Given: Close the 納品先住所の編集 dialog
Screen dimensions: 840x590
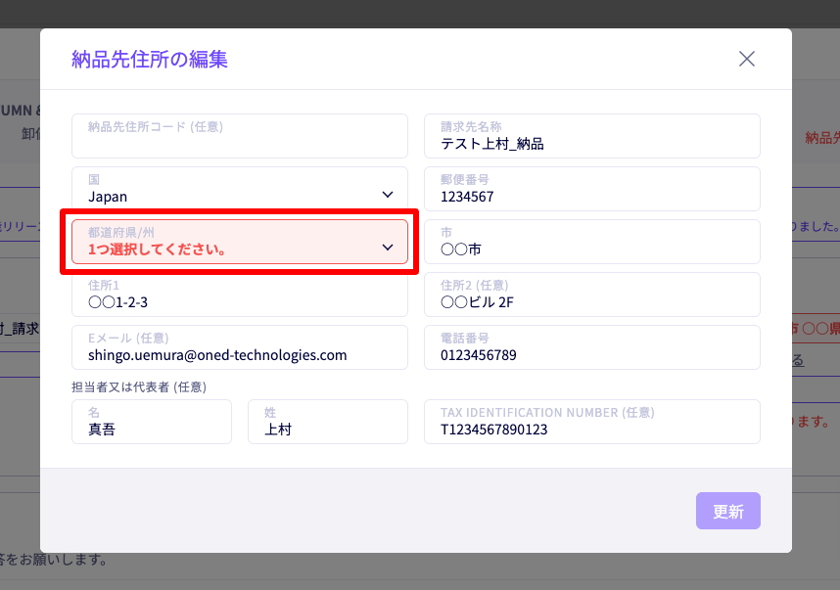Looking at the screenshot, I should (x=746, y=59).
